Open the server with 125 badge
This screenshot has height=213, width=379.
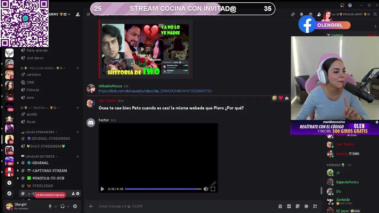pyautogui.click(x=9, y=150)
